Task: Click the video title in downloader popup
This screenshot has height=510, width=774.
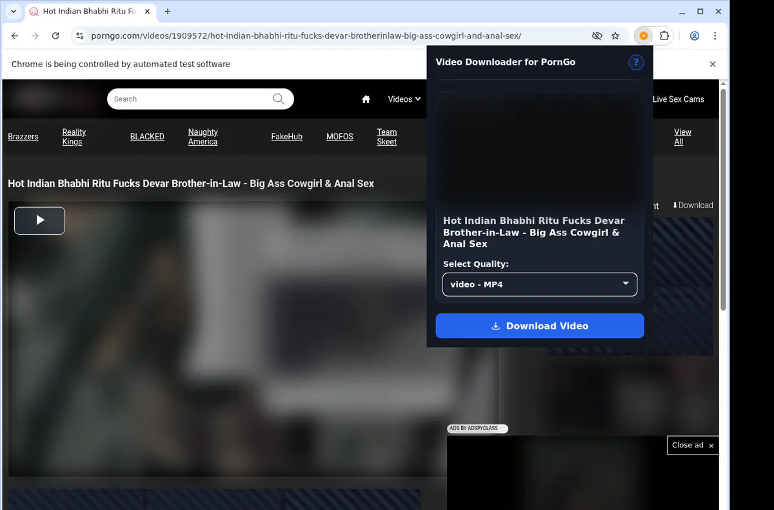Action: click(x=534, y=232)
